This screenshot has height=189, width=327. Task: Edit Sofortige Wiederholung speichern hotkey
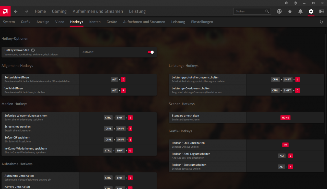coord(118,118)
